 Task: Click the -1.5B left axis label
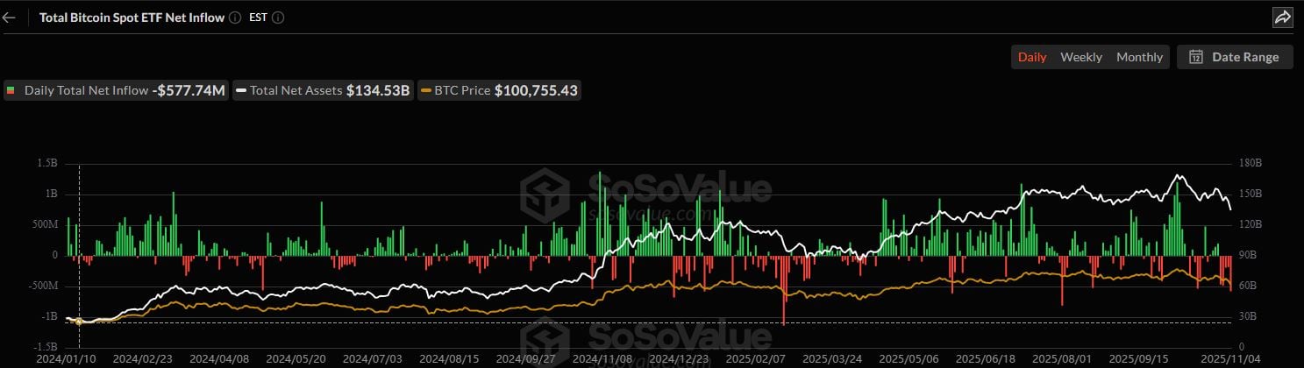pos(45,347)
